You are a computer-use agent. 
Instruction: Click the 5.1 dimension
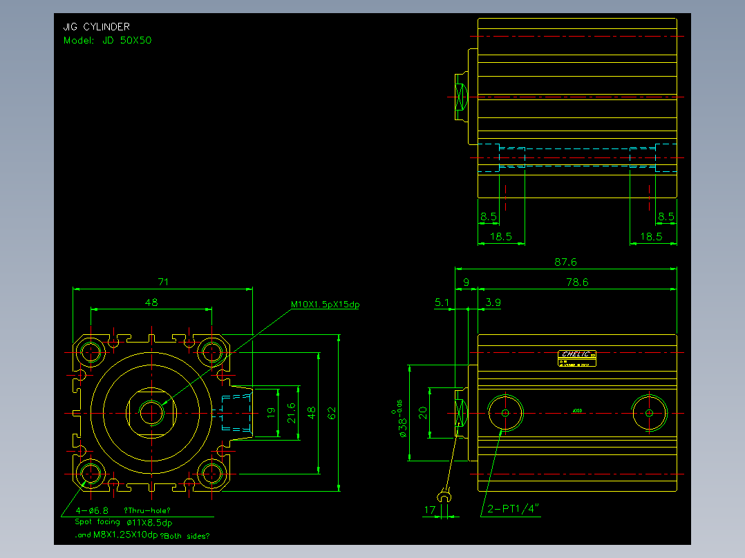click(442, 302)
